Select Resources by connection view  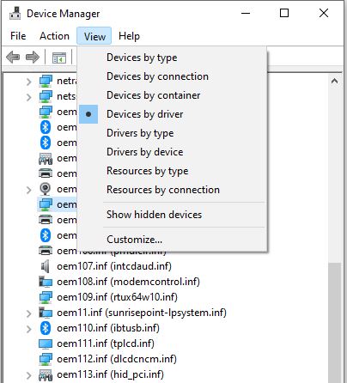[x=172, y=190]
